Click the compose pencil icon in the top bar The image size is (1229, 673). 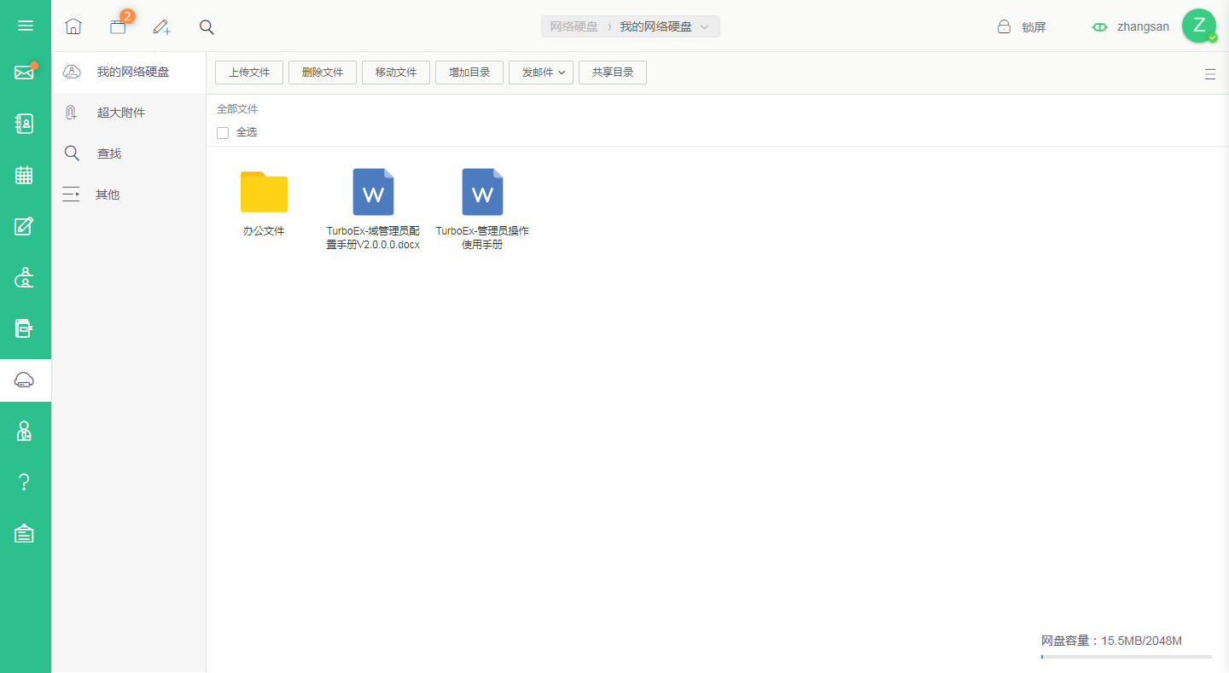pyautogui.click(x=161, y=27)
